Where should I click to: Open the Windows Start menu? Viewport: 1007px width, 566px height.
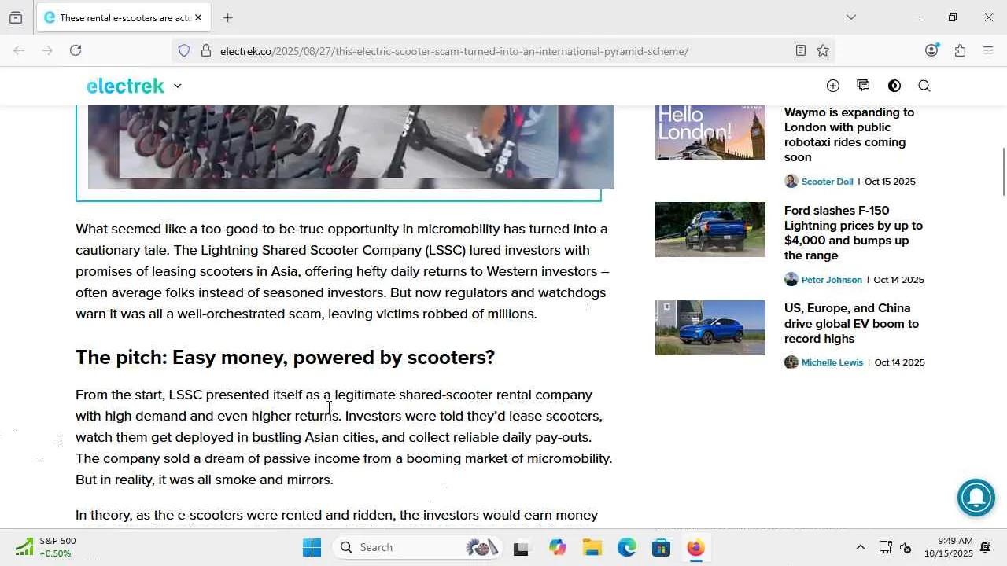pyautogui.click(x=312, y=547)
